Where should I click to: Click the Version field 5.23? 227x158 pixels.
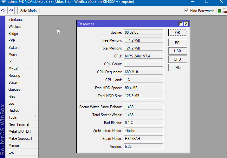[144, 146]
